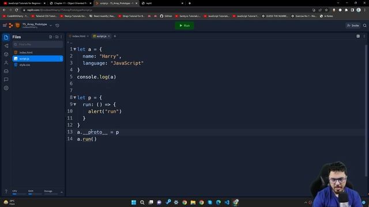Open the GUESS THE NUMBER bookmark
Screen dimensions: 369x207
(x=275, y=16)
